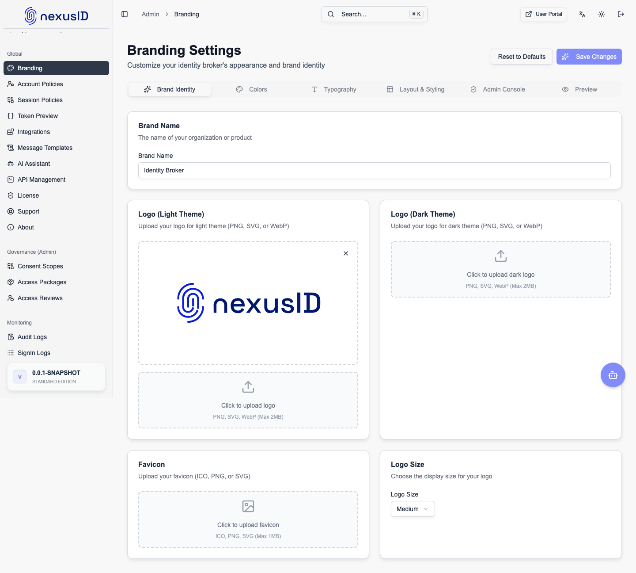
Task: Click the Account Policies sidebar icon
Action: (x=11, y=84)
